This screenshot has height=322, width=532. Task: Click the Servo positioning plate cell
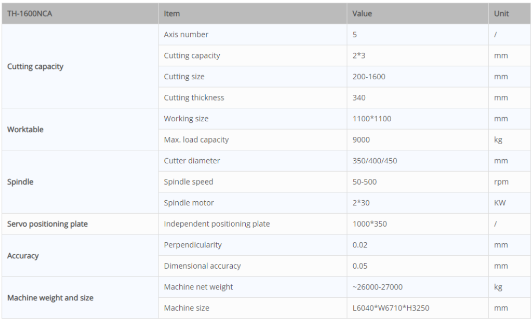click(47, 224)
